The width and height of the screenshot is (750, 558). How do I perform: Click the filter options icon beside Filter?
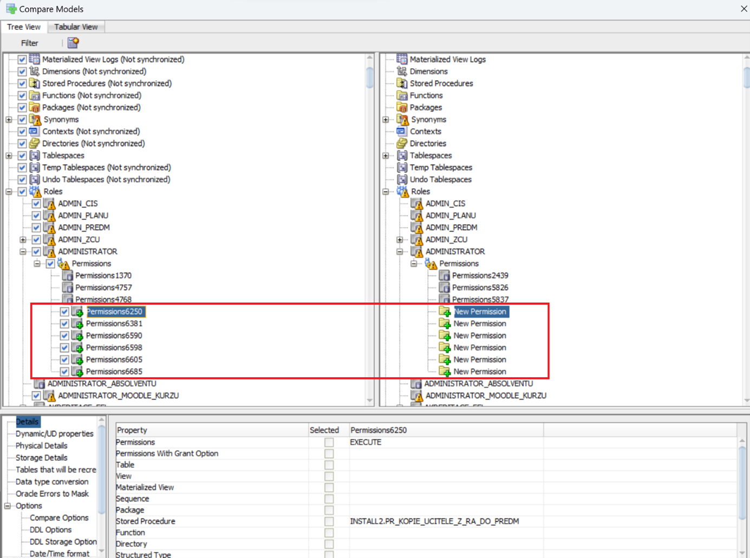pyautogui.click(x=73, y=43)
